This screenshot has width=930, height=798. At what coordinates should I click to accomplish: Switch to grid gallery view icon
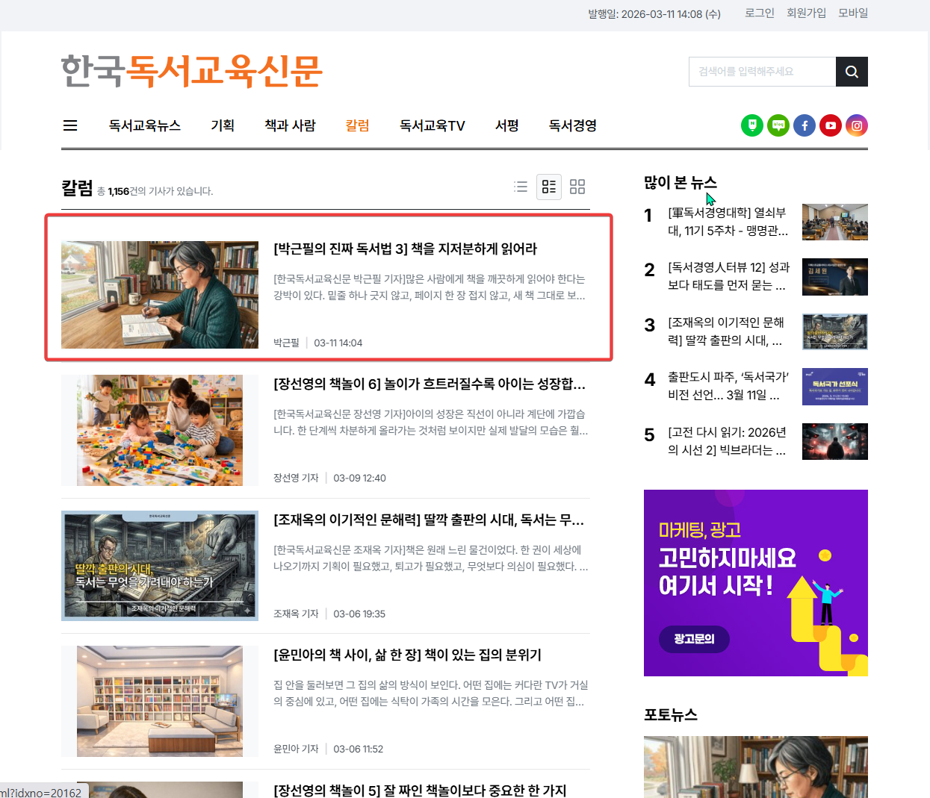tap(577, 187)
